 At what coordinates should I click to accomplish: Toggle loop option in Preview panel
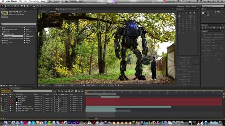pos(221,28)
